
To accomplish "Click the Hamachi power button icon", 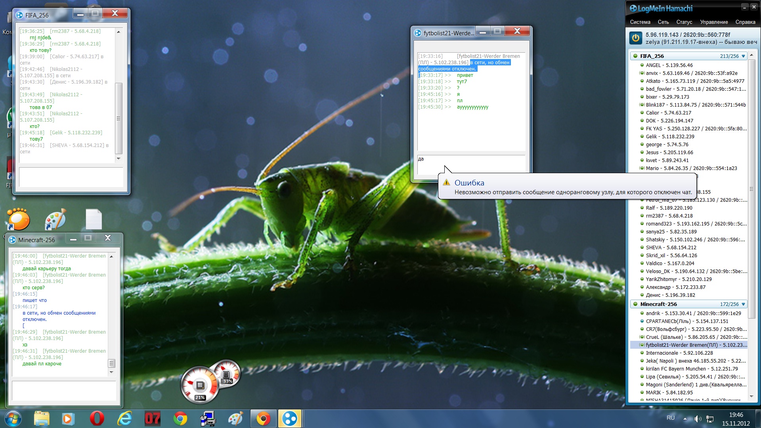I will (636, 38).
